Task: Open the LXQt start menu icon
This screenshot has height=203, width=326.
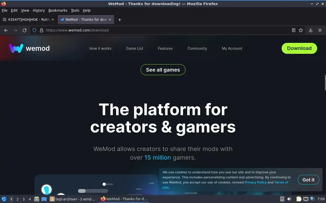Action: pos(4,199)
